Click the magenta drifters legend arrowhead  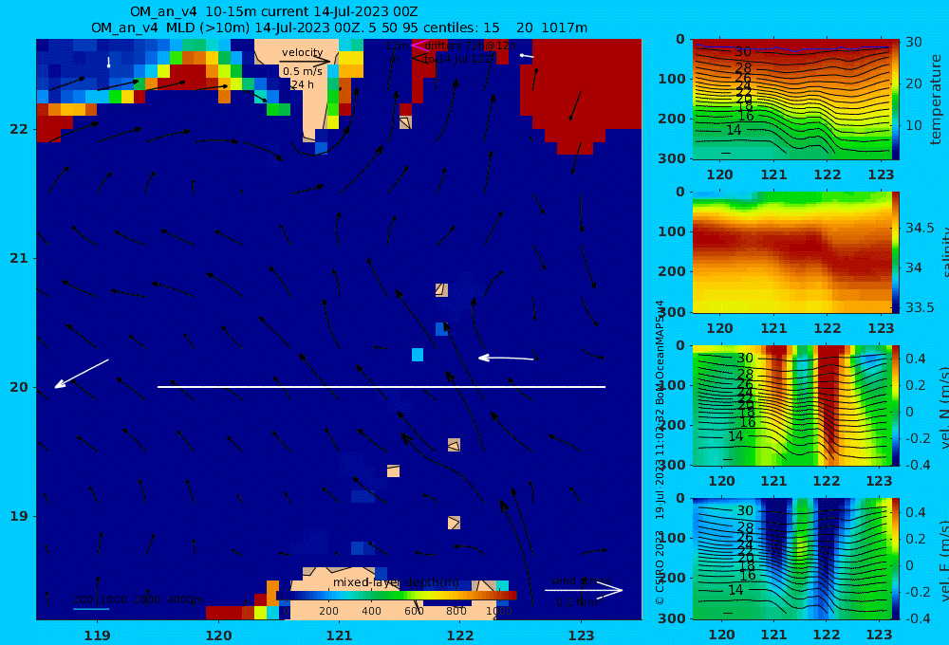tap(419, 46)
